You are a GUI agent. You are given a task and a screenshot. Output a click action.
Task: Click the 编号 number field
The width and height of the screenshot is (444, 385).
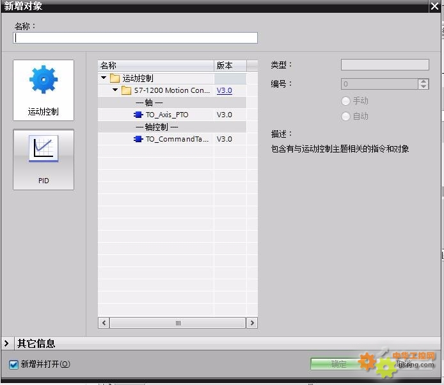379,84
